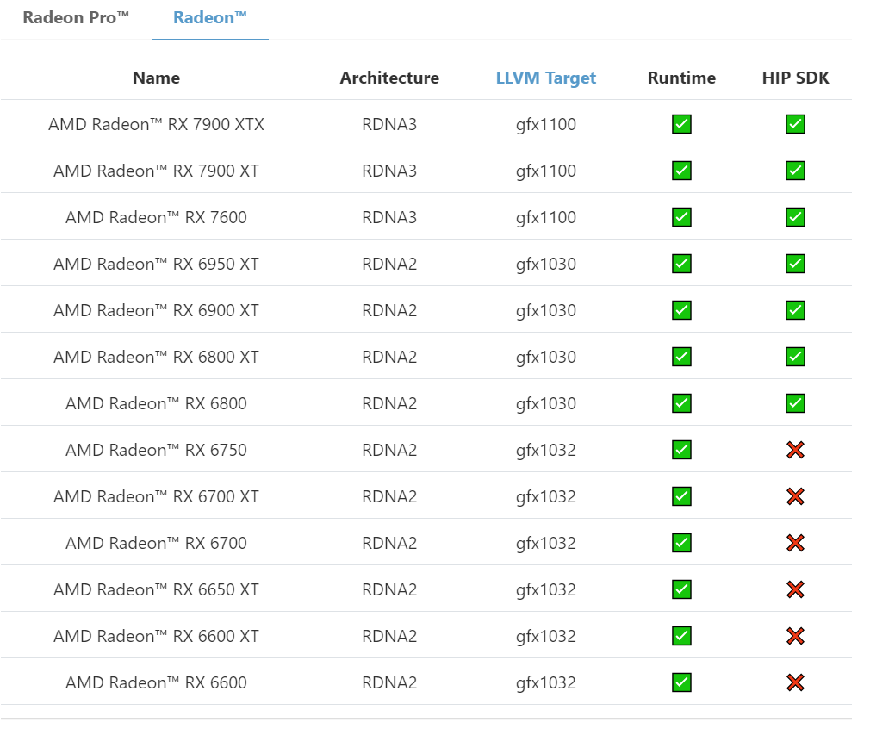
Task: Select the text AMD Radeon RX 6800 XT
Action: [157, 357]
